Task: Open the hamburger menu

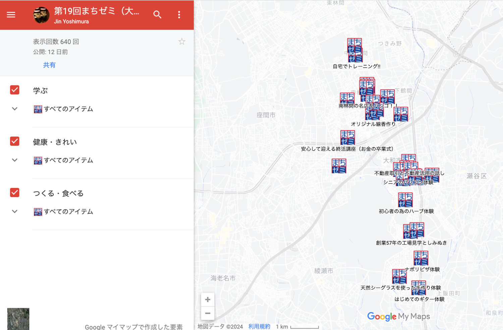Action: click(11, 15)
